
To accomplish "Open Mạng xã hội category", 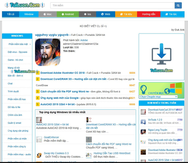I will (14, 68).
